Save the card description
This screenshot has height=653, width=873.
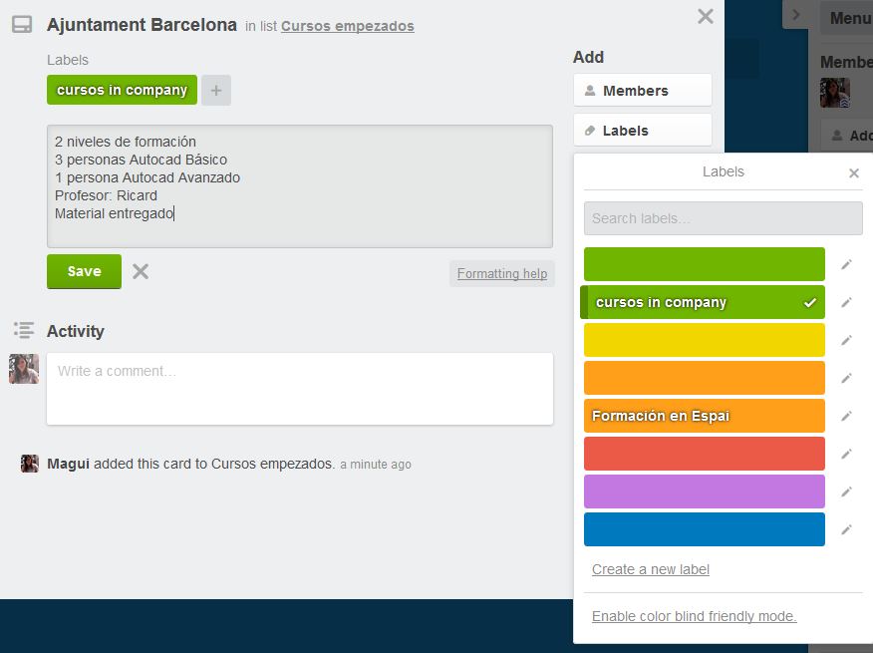[x=84, y=271]
